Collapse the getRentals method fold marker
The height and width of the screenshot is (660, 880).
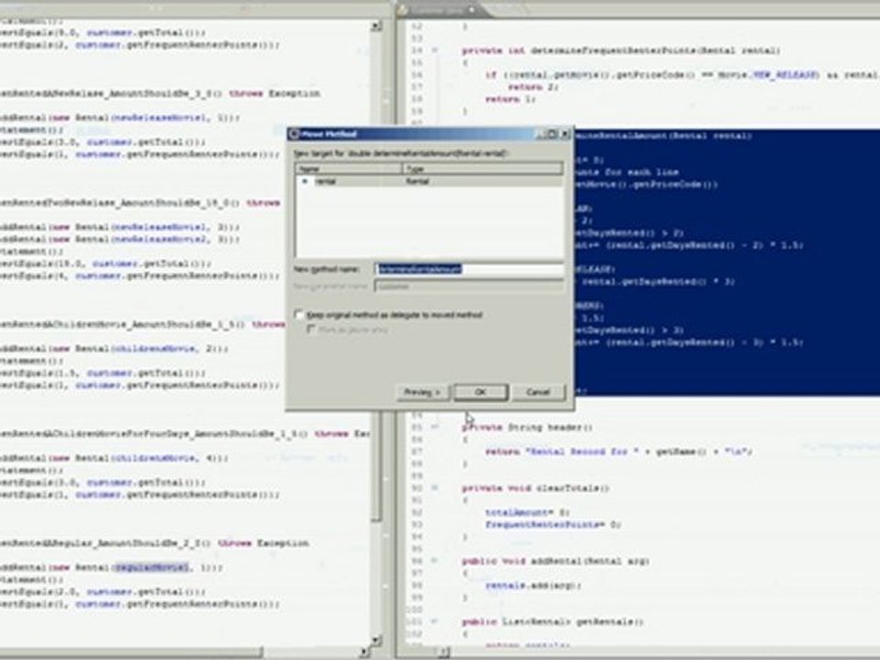click(x=434, y=621)
